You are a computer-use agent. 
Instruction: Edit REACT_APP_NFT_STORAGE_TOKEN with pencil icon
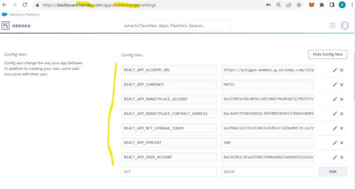[335, 128]
